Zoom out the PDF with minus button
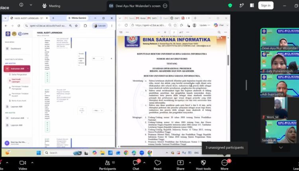299x171 pixels. pos(159,32)
